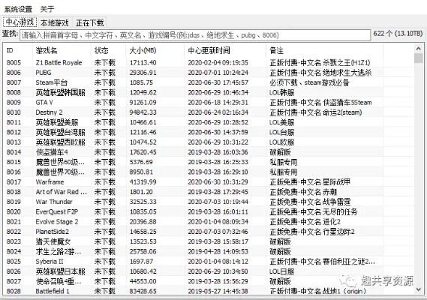Sort by ID column header
Viewport: 427px width, 300px height.
(18, 50)
